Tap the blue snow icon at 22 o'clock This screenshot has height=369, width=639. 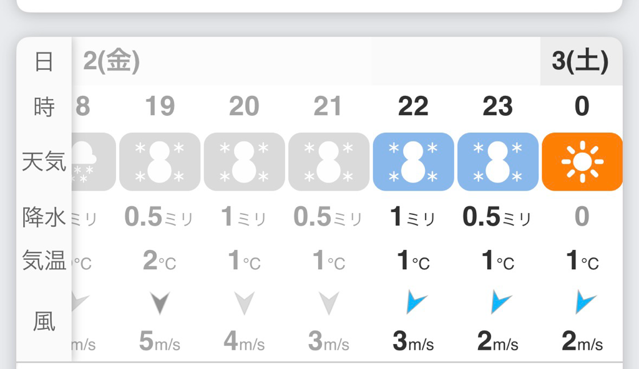(413, 161)
